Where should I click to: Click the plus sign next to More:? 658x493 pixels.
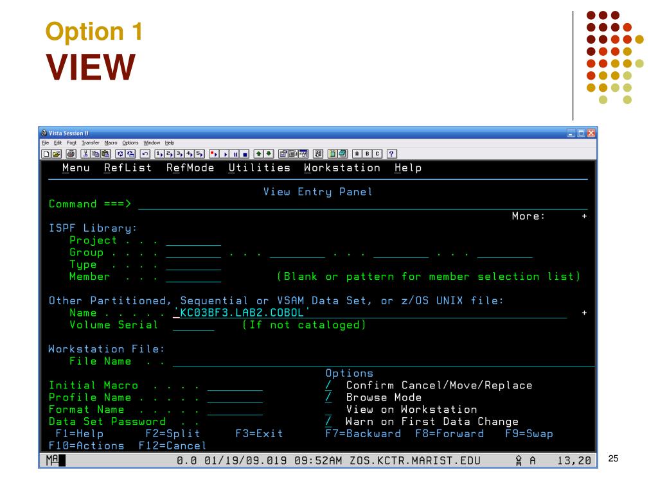pos(584,216)
